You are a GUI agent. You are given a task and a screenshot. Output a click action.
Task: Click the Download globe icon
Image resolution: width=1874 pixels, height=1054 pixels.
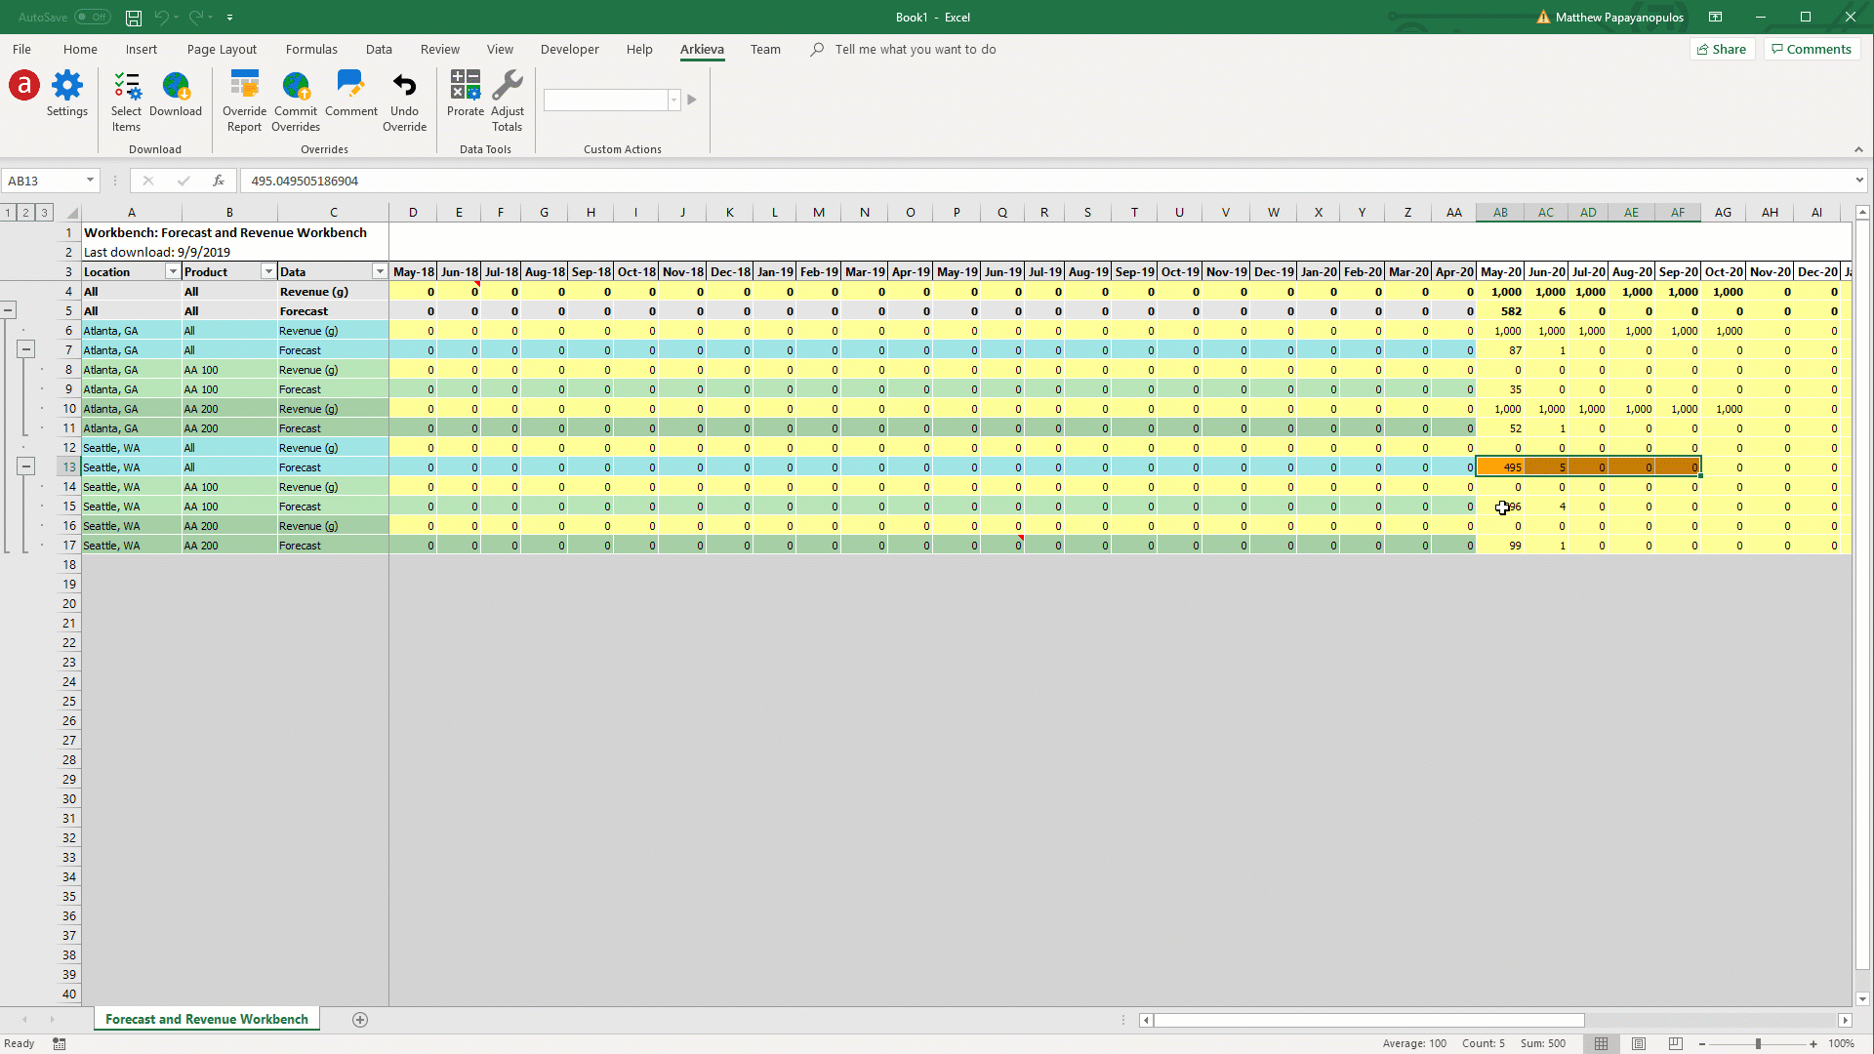point(177,86)
